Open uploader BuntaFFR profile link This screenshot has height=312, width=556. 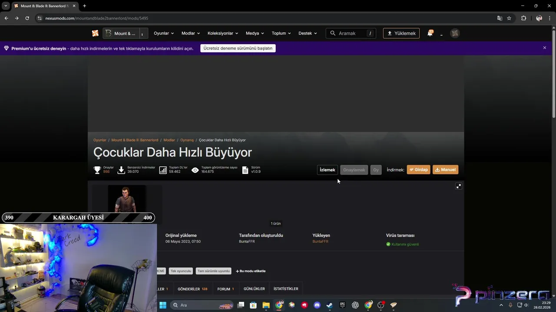click(321, 241)
